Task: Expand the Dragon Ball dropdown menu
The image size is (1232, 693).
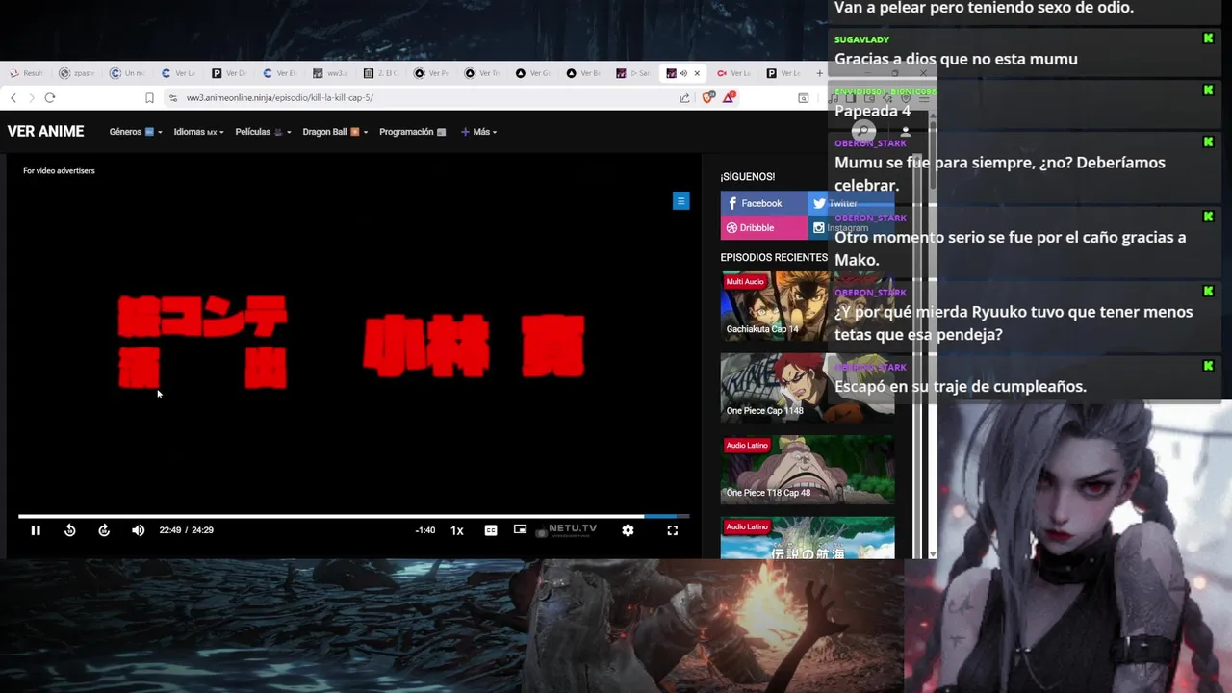Action: pos(335,132)
